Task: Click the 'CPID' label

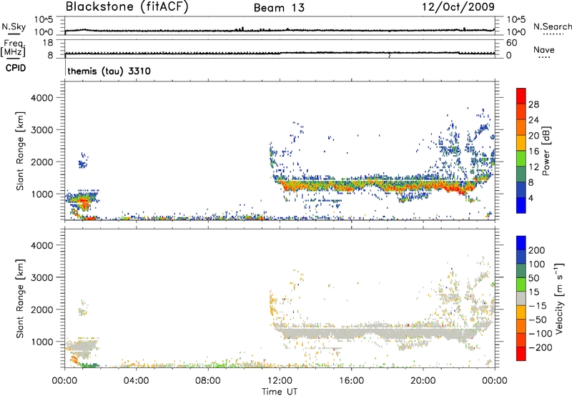Action: click(x=16, y=68)
